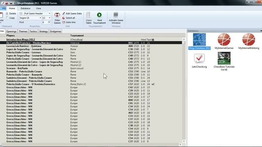Switch to the Openings tab
The height and width of the screenshot is (147, 262).
[x=11, y=31]
